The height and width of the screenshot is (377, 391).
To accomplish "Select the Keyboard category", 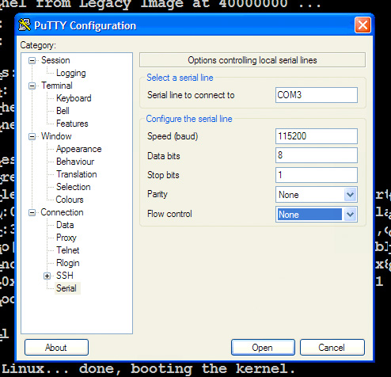I will tap(74, 98).
